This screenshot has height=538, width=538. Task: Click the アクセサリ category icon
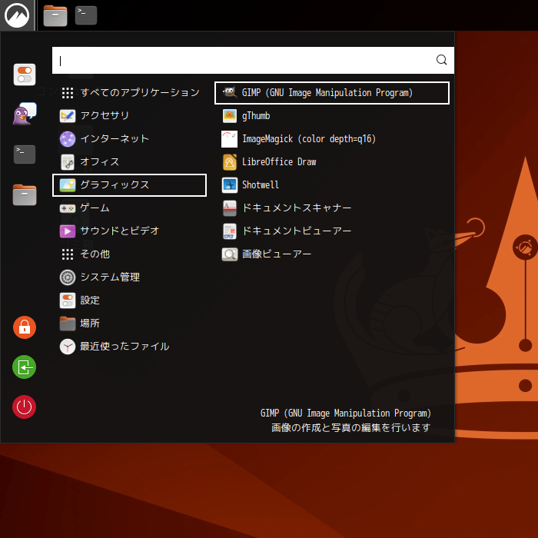(x=68, y=116)
